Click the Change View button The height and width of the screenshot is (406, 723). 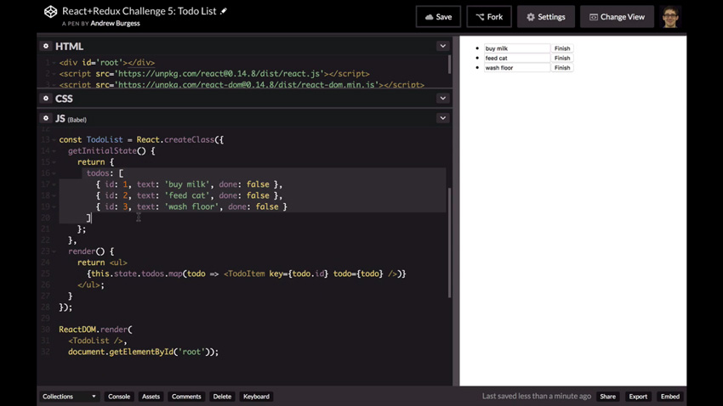[x=617, y=17]
